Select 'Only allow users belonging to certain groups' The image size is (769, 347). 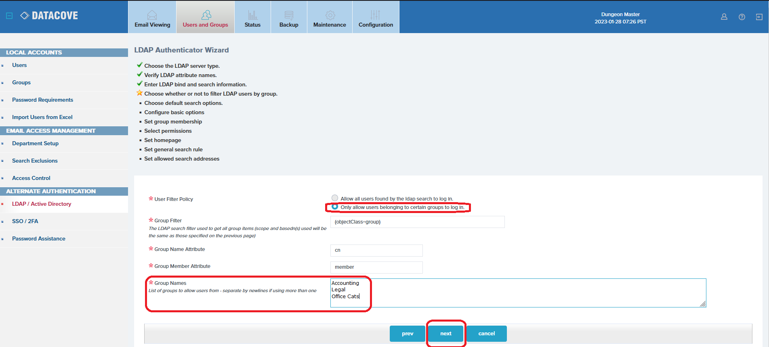pos(335,207)
